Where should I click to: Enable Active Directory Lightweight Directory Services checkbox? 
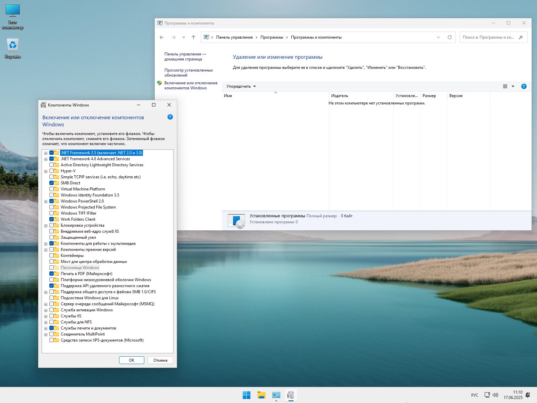(52, 165)
